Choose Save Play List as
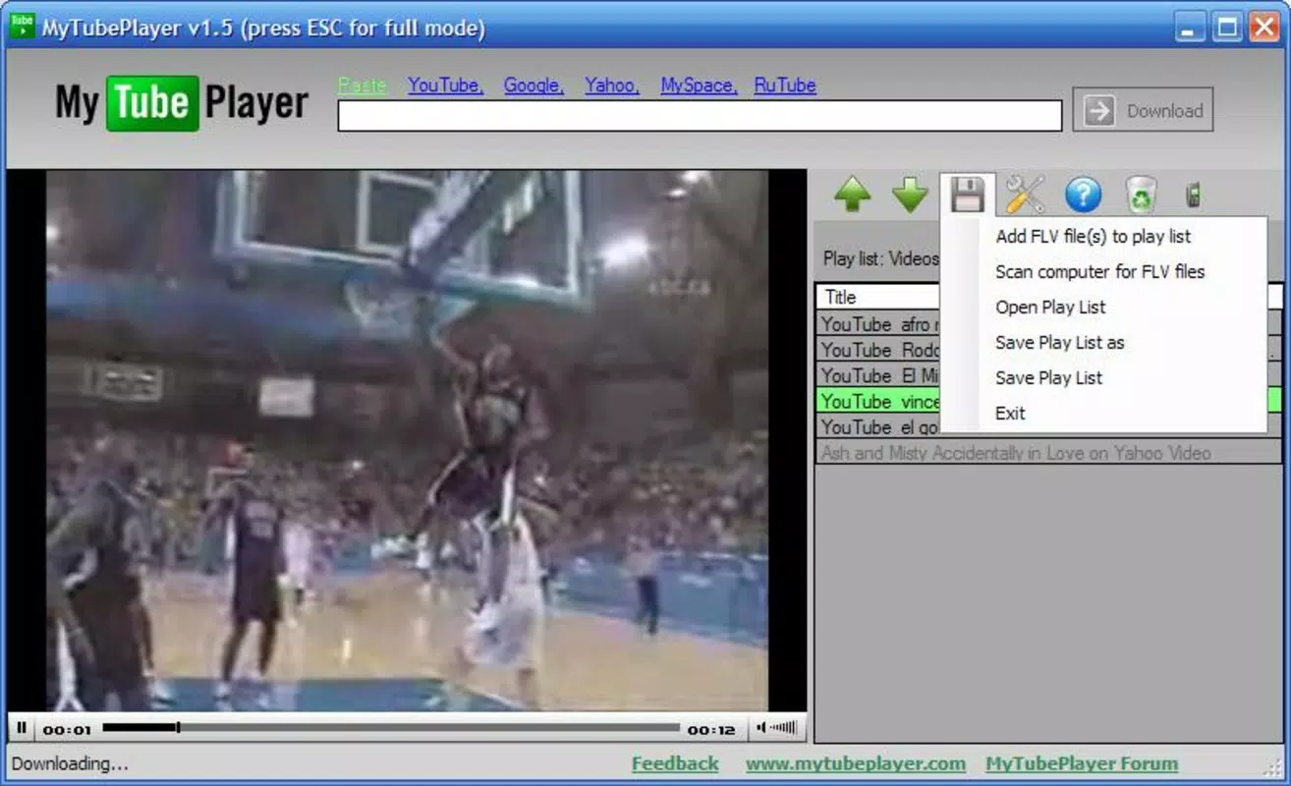This screenshot has height=786, width=1291. (x=1059, y=342)
